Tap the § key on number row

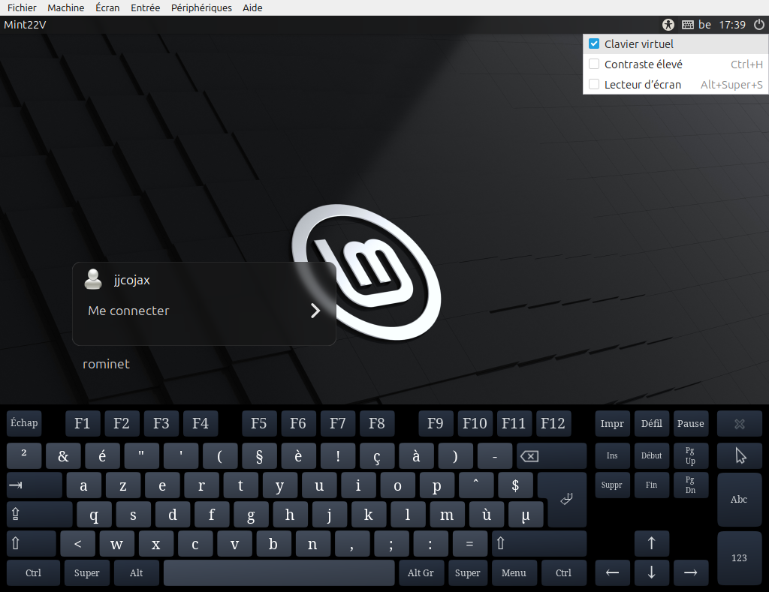point(259,456)
